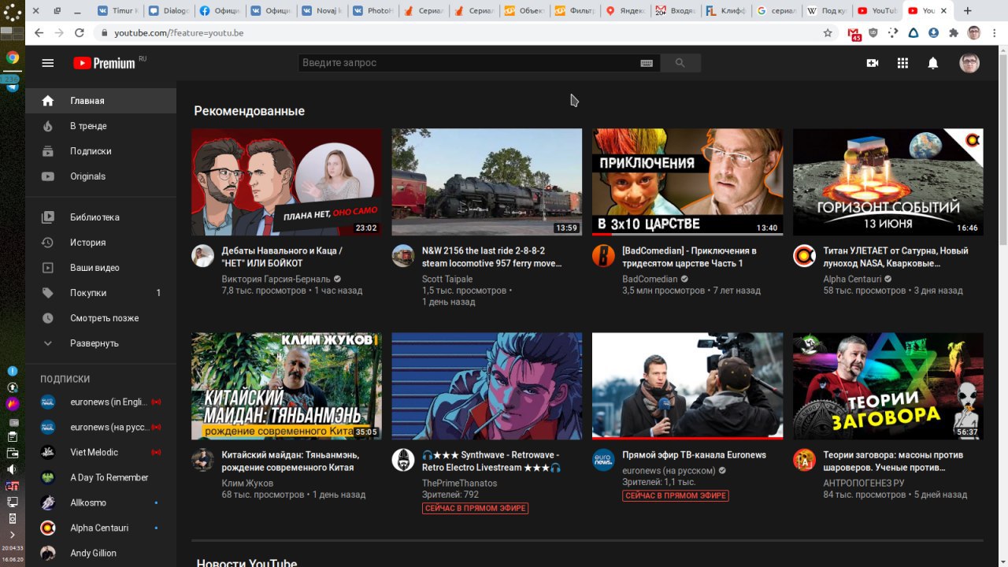Reload the page in browser toolbar
The height and width of the screenshot is (567, 1008).
[x=79, y=33]
